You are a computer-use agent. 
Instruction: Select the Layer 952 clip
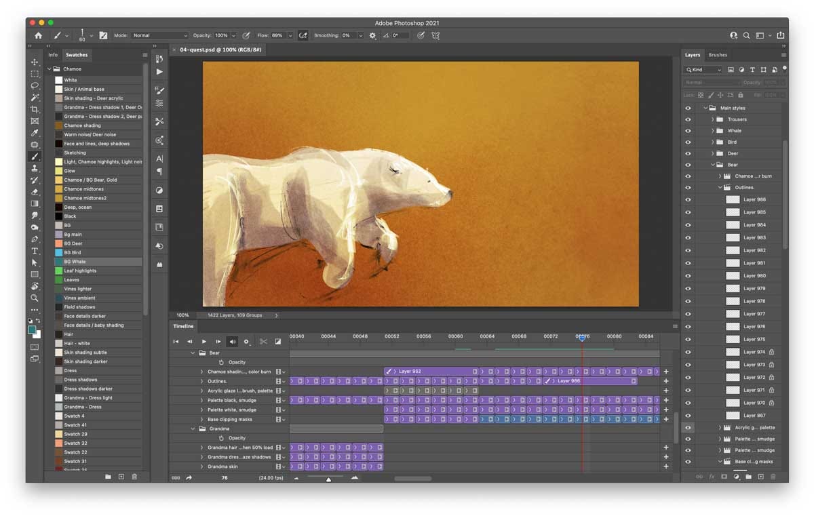click(431, 372)
